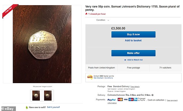The height and width of the screenshot is (111, 183).
Task: Open Nectar Get Started link
Action: point(98,78)
